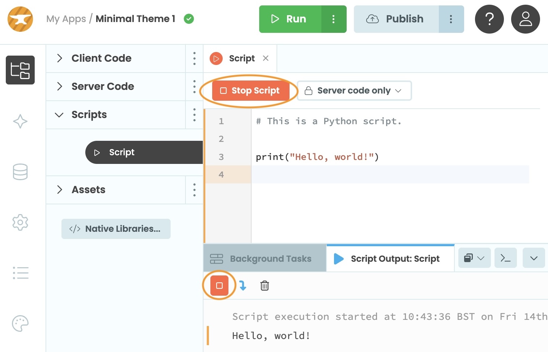The width and height of the screenshot is (548, 352).
Task: Open Publish button's more options dots
Action: [x=451, y=19]
